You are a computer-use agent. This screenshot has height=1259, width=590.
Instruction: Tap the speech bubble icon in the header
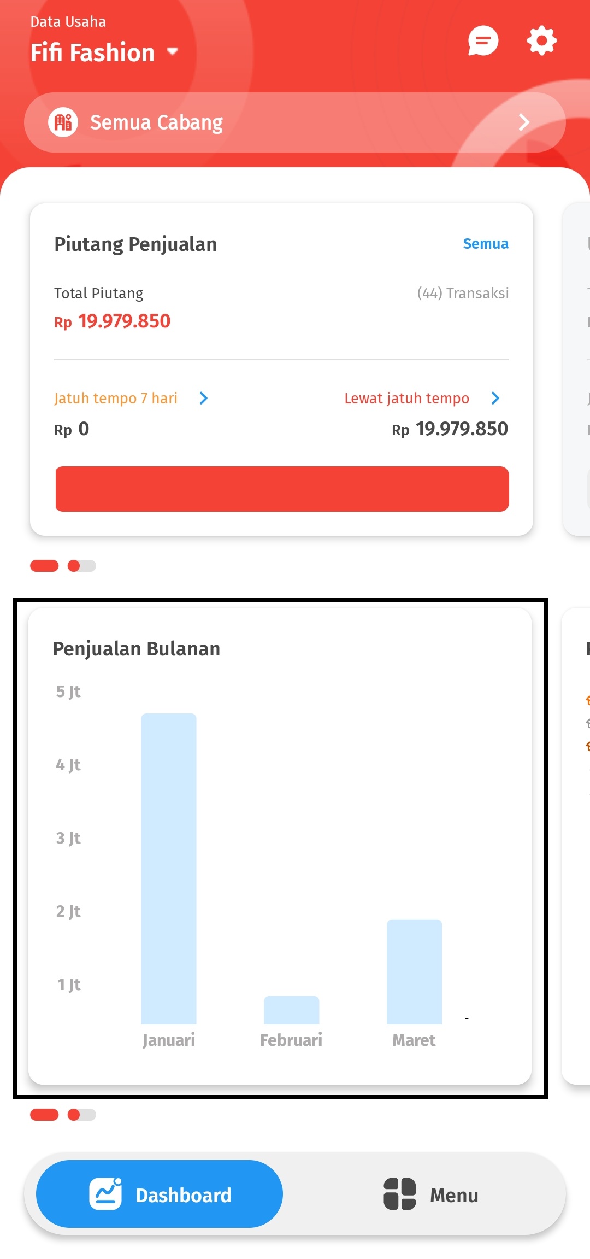pos(483,40)
